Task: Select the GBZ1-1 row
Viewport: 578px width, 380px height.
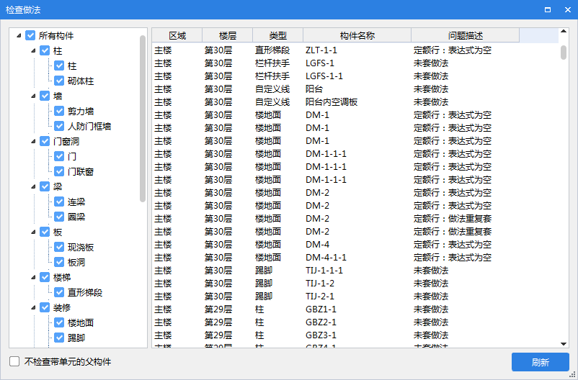Action: click(x=355, y=309)
